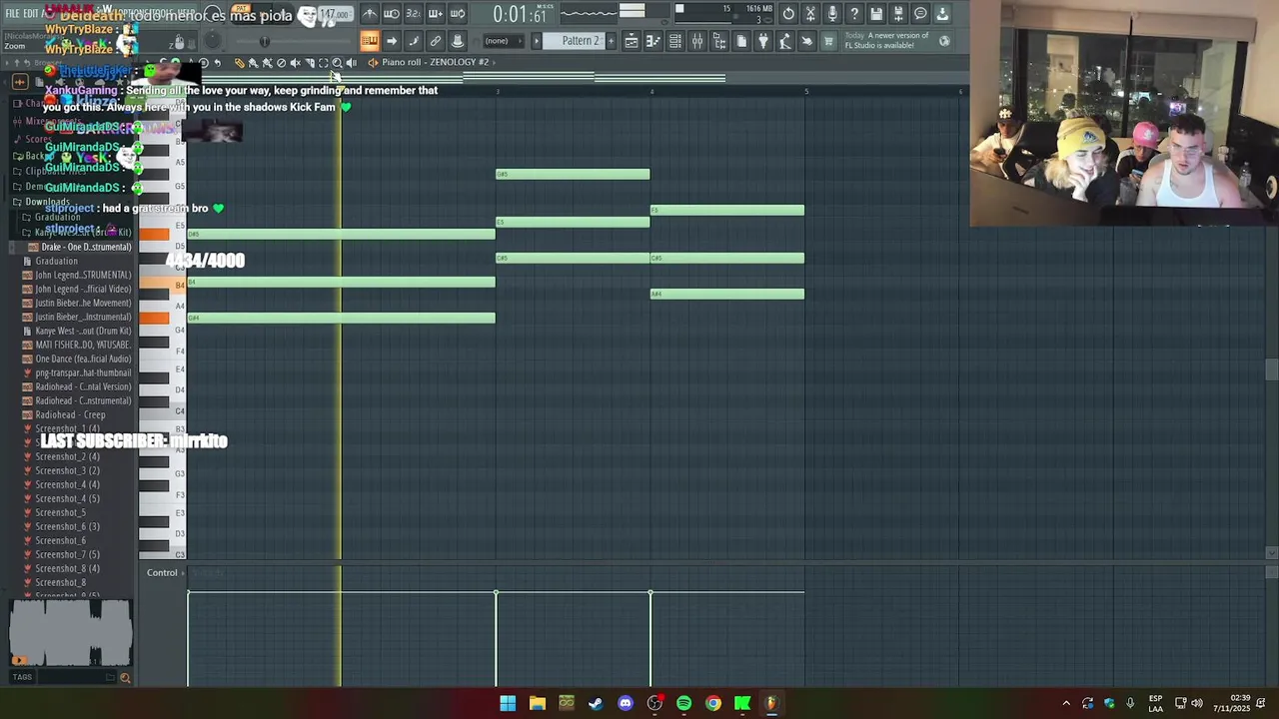
Task: Select the Playback speaker tool in piano roll
Action: 351,63
